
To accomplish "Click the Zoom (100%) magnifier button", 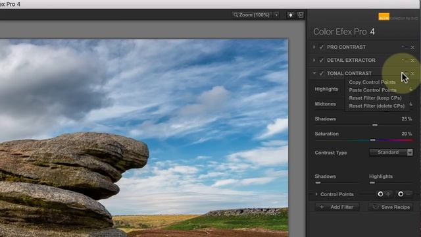I will tap(251, 14).
